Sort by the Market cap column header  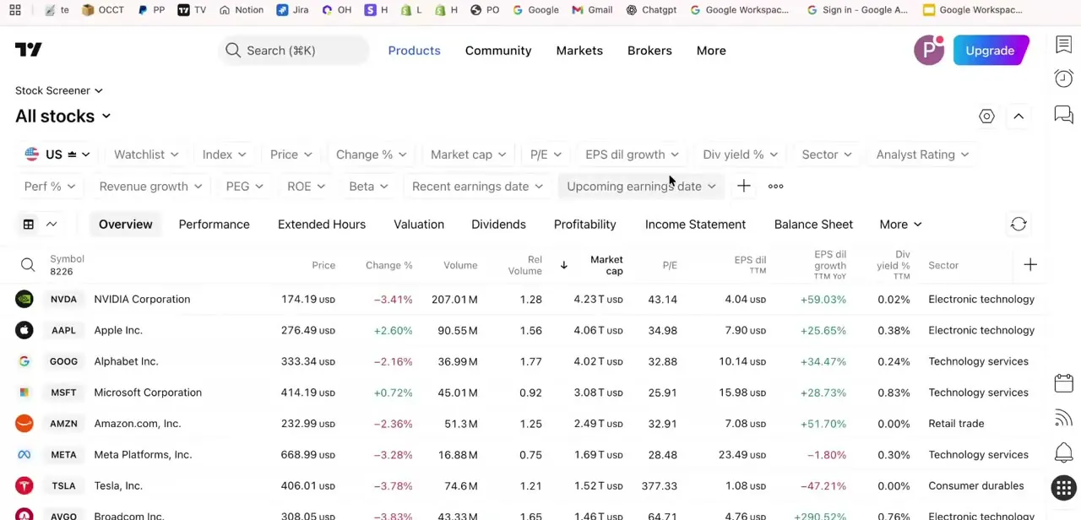coord(606,265)
